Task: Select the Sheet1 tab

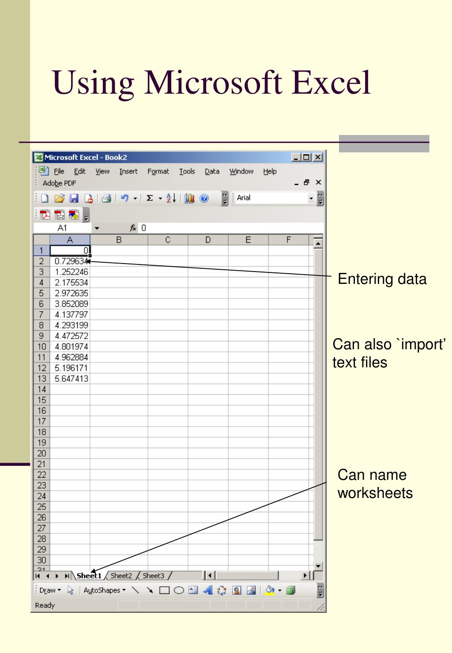Action: [89, 575]
